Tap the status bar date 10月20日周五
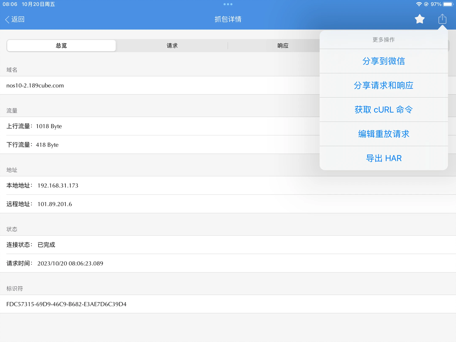Screen dimensions: 456x342 (38, 4)
